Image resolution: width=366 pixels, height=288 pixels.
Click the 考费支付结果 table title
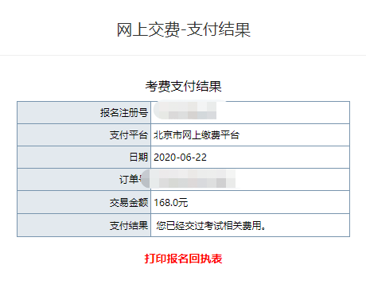[183, 86]
